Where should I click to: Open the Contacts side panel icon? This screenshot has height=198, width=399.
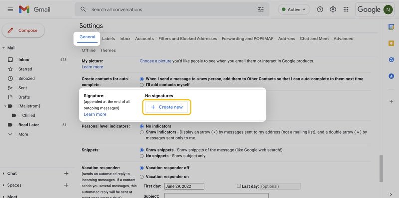pos(391,76)
